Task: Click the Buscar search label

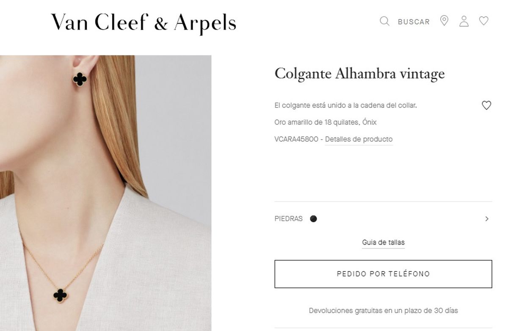Action: (x=414, y=22)
